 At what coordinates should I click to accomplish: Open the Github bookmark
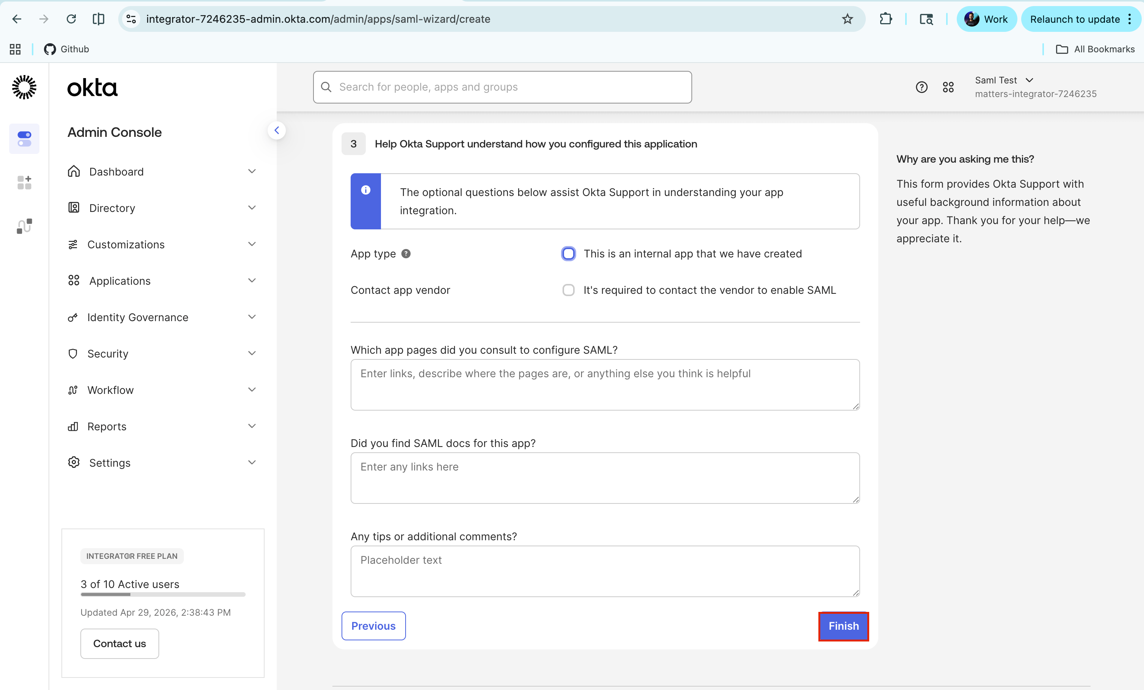pos(66,49)
